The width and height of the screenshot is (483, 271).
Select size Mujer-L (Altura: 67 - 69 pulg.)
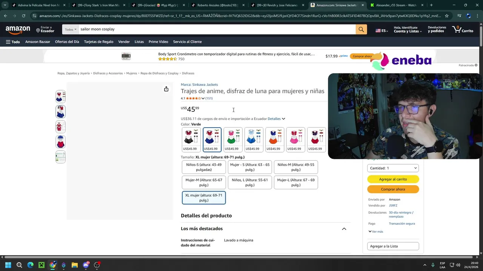click(x=296, y=183)
